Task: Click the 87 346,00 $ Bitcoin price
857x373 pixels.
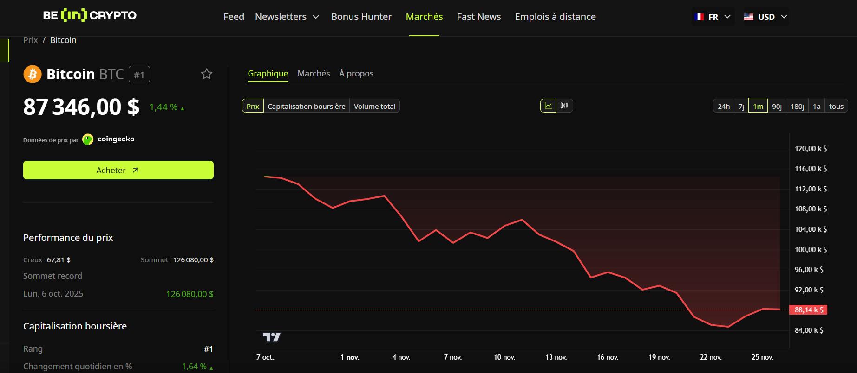Action: click(81, 107)
